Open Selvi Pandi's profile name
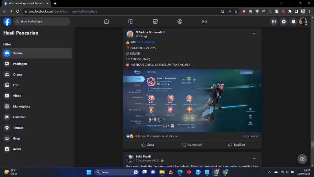 tap(143, 156)
